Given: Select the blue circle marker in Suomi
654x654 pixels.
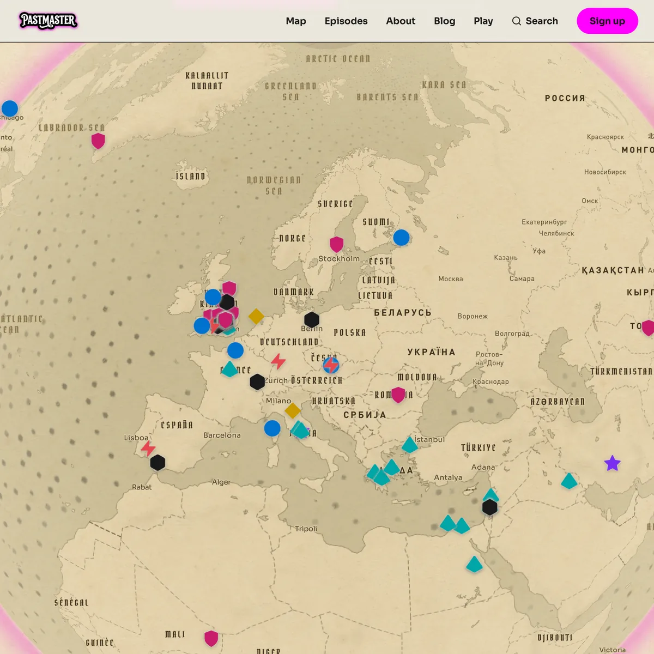Looking at the screenshot, I should (x=401, y=238).
